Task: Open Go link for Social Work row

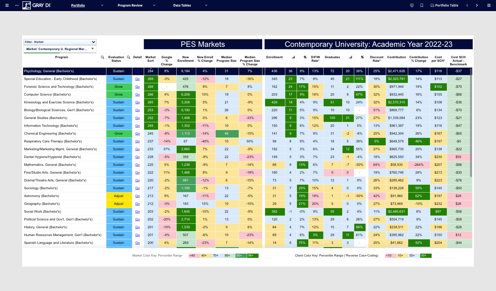Action: (x=138, y=212)
